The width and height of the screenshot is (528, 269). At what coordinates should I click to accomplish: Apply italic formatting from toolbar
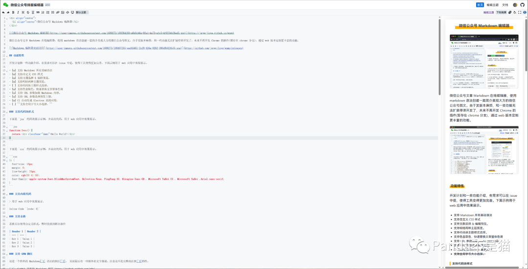18,12
